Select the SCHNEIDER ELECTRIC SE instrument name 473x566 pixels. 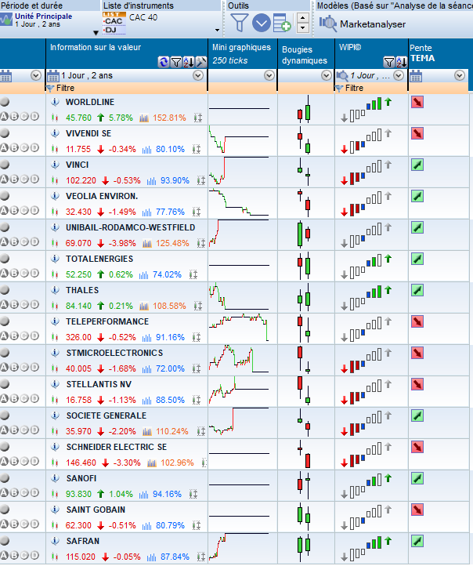click(x=117, y=448)
